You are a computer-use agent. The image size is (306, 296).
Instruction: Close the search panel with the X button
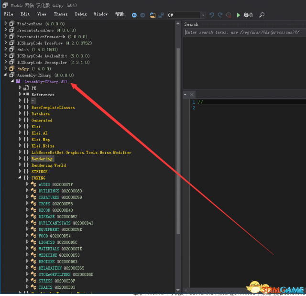point(192,94)
